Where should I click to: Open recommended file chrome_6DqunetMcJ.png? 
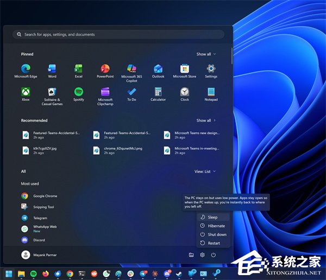coord(118,150)
